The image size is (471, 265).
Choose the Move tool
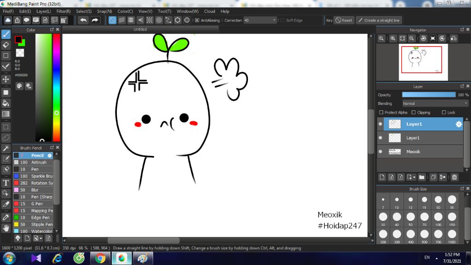6,79
